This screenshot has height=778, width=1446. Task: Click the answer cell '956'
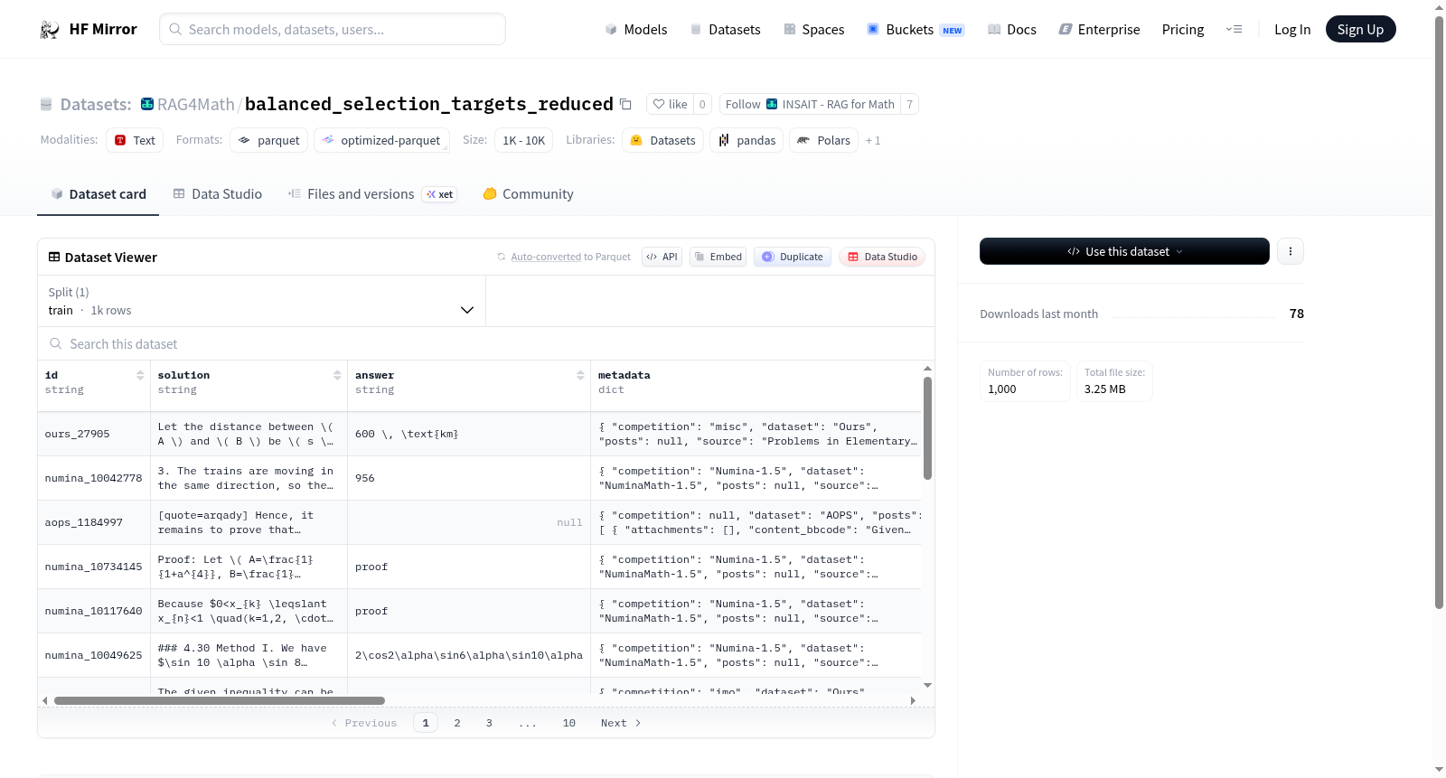coord(469,478)
